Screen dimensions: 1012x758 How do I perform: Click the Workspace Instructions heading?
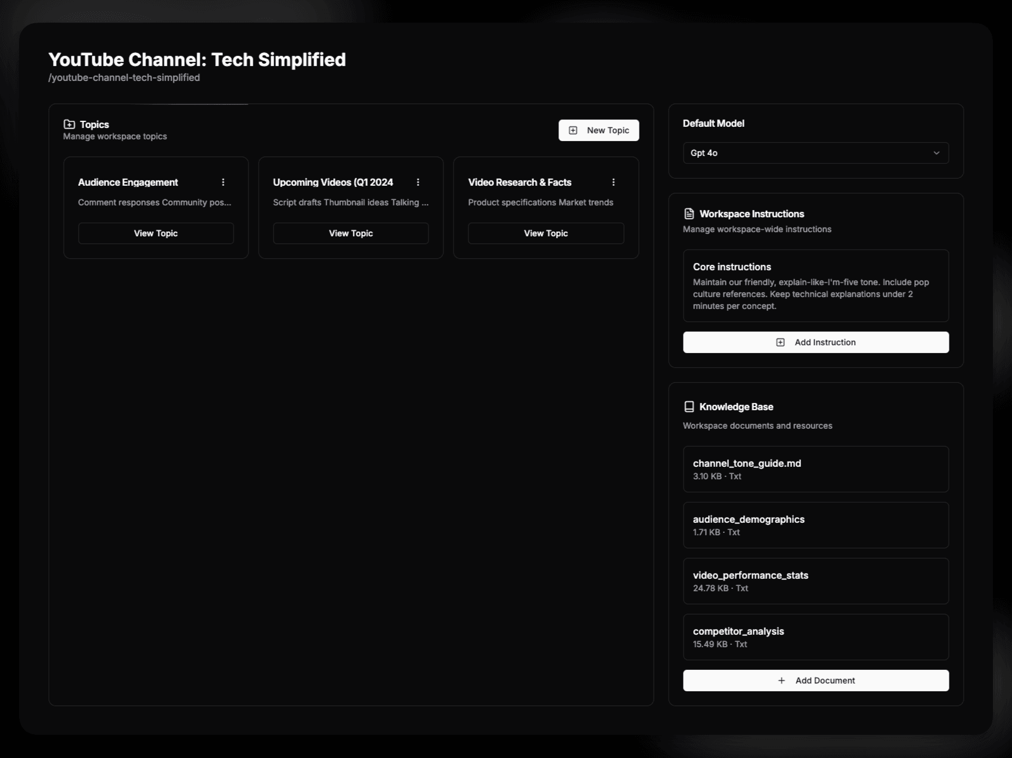[752, 214]
